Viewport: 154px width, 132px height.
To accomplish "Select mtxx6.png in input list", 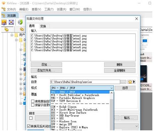I will [x=59, y=50].
